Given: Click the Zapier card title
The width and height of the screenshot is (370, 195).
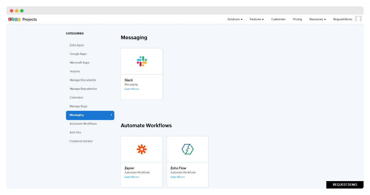Looking at the screenshot, I should 129,168.
